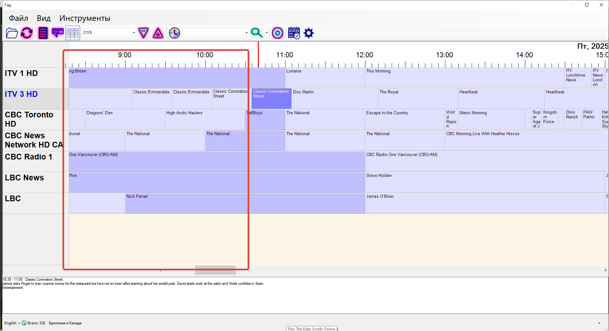Click the zoom in triangle icon
The image size is (609, 331).
tap(158, 33)
